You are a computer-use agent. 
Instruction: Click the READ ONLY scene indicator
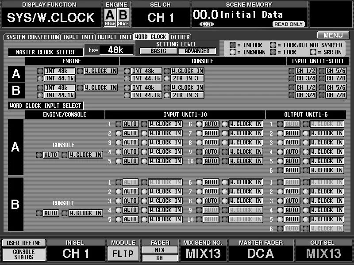pyautogui.click(x=289, y=24)
